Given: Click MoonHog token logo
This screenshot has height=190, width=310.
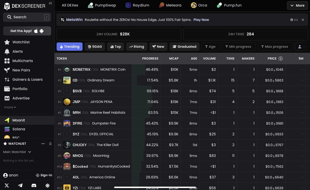Looking at the screenshot, I should point(67,156).
